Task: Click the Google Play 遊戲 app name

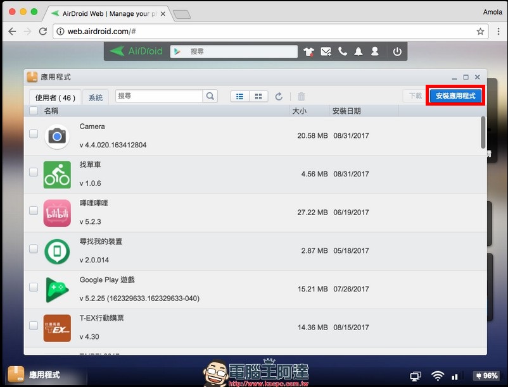Action: pyautogui.click(x=107, y=279)
